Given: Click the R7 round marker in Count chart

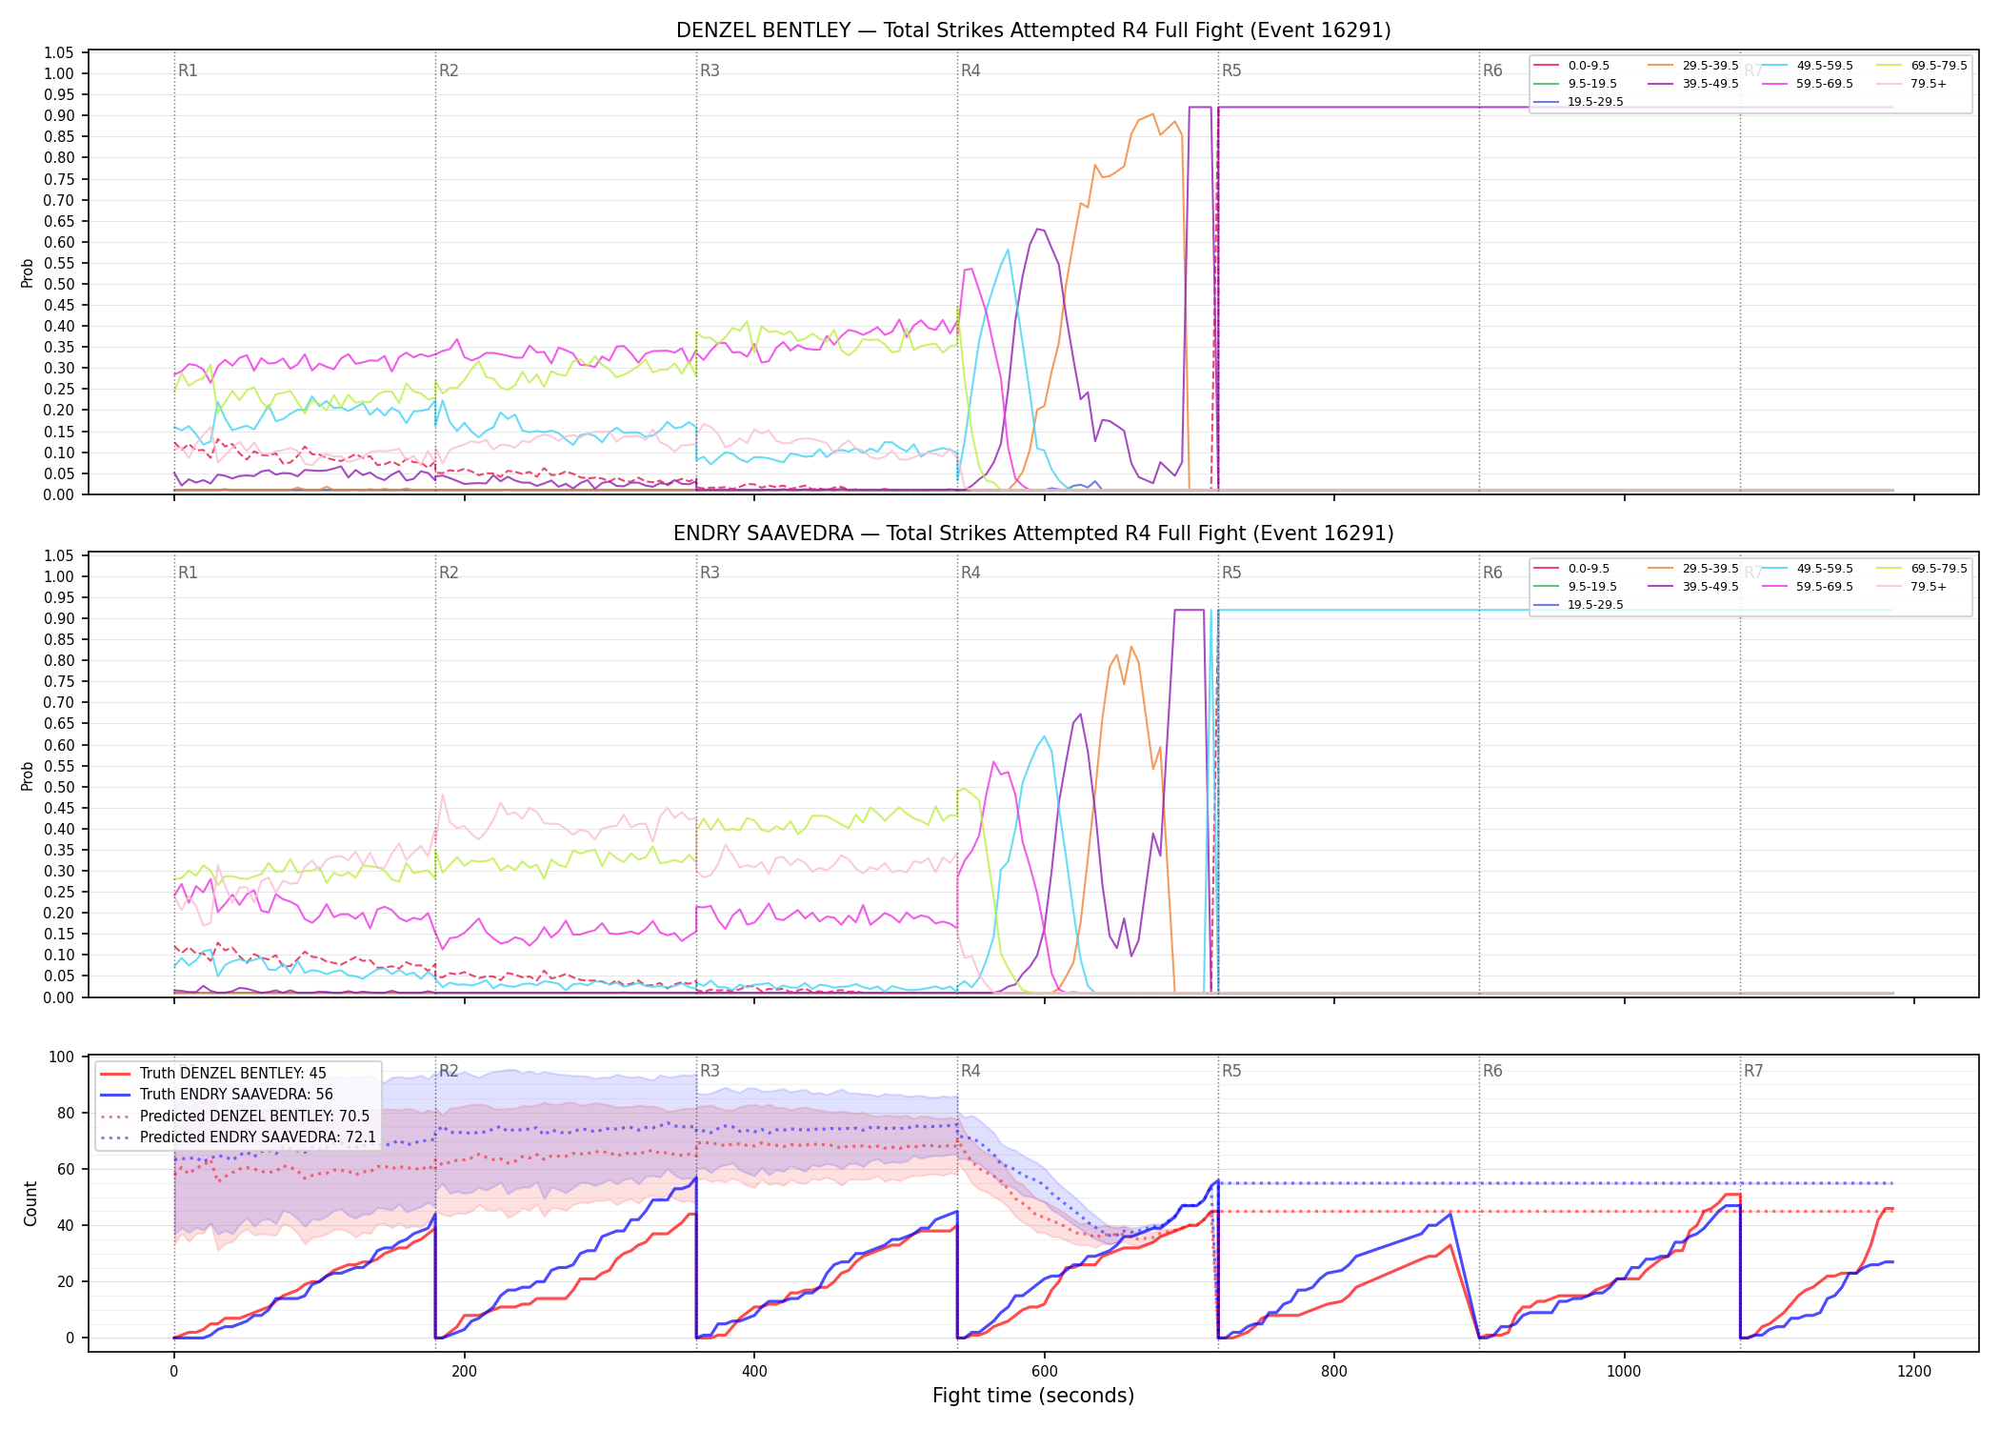Looking at the screenshot, I should pyautogui.click(x=1753, y=1071).
